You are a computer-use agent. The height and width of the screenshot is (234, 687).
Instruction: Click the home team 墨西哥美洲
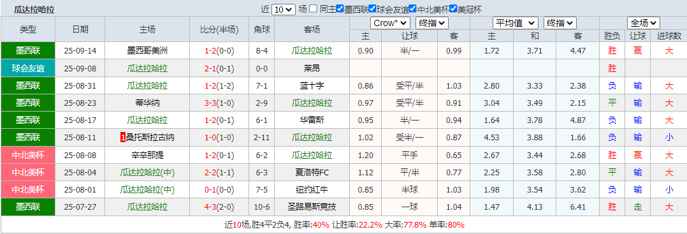[x=147, y=51]
